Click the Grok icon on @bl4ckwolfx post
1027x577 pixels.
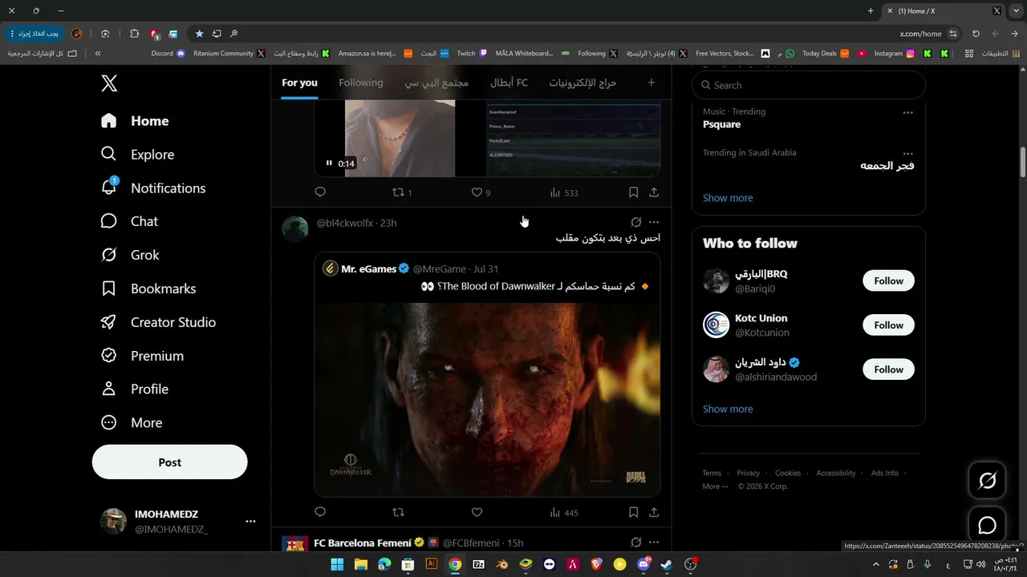636,223
